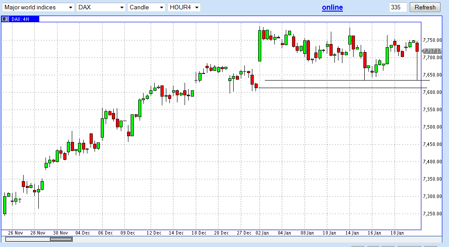This screenshot has width=449, height=247.
Task: Click the 27 Dec date label
Action: (244, 233)
